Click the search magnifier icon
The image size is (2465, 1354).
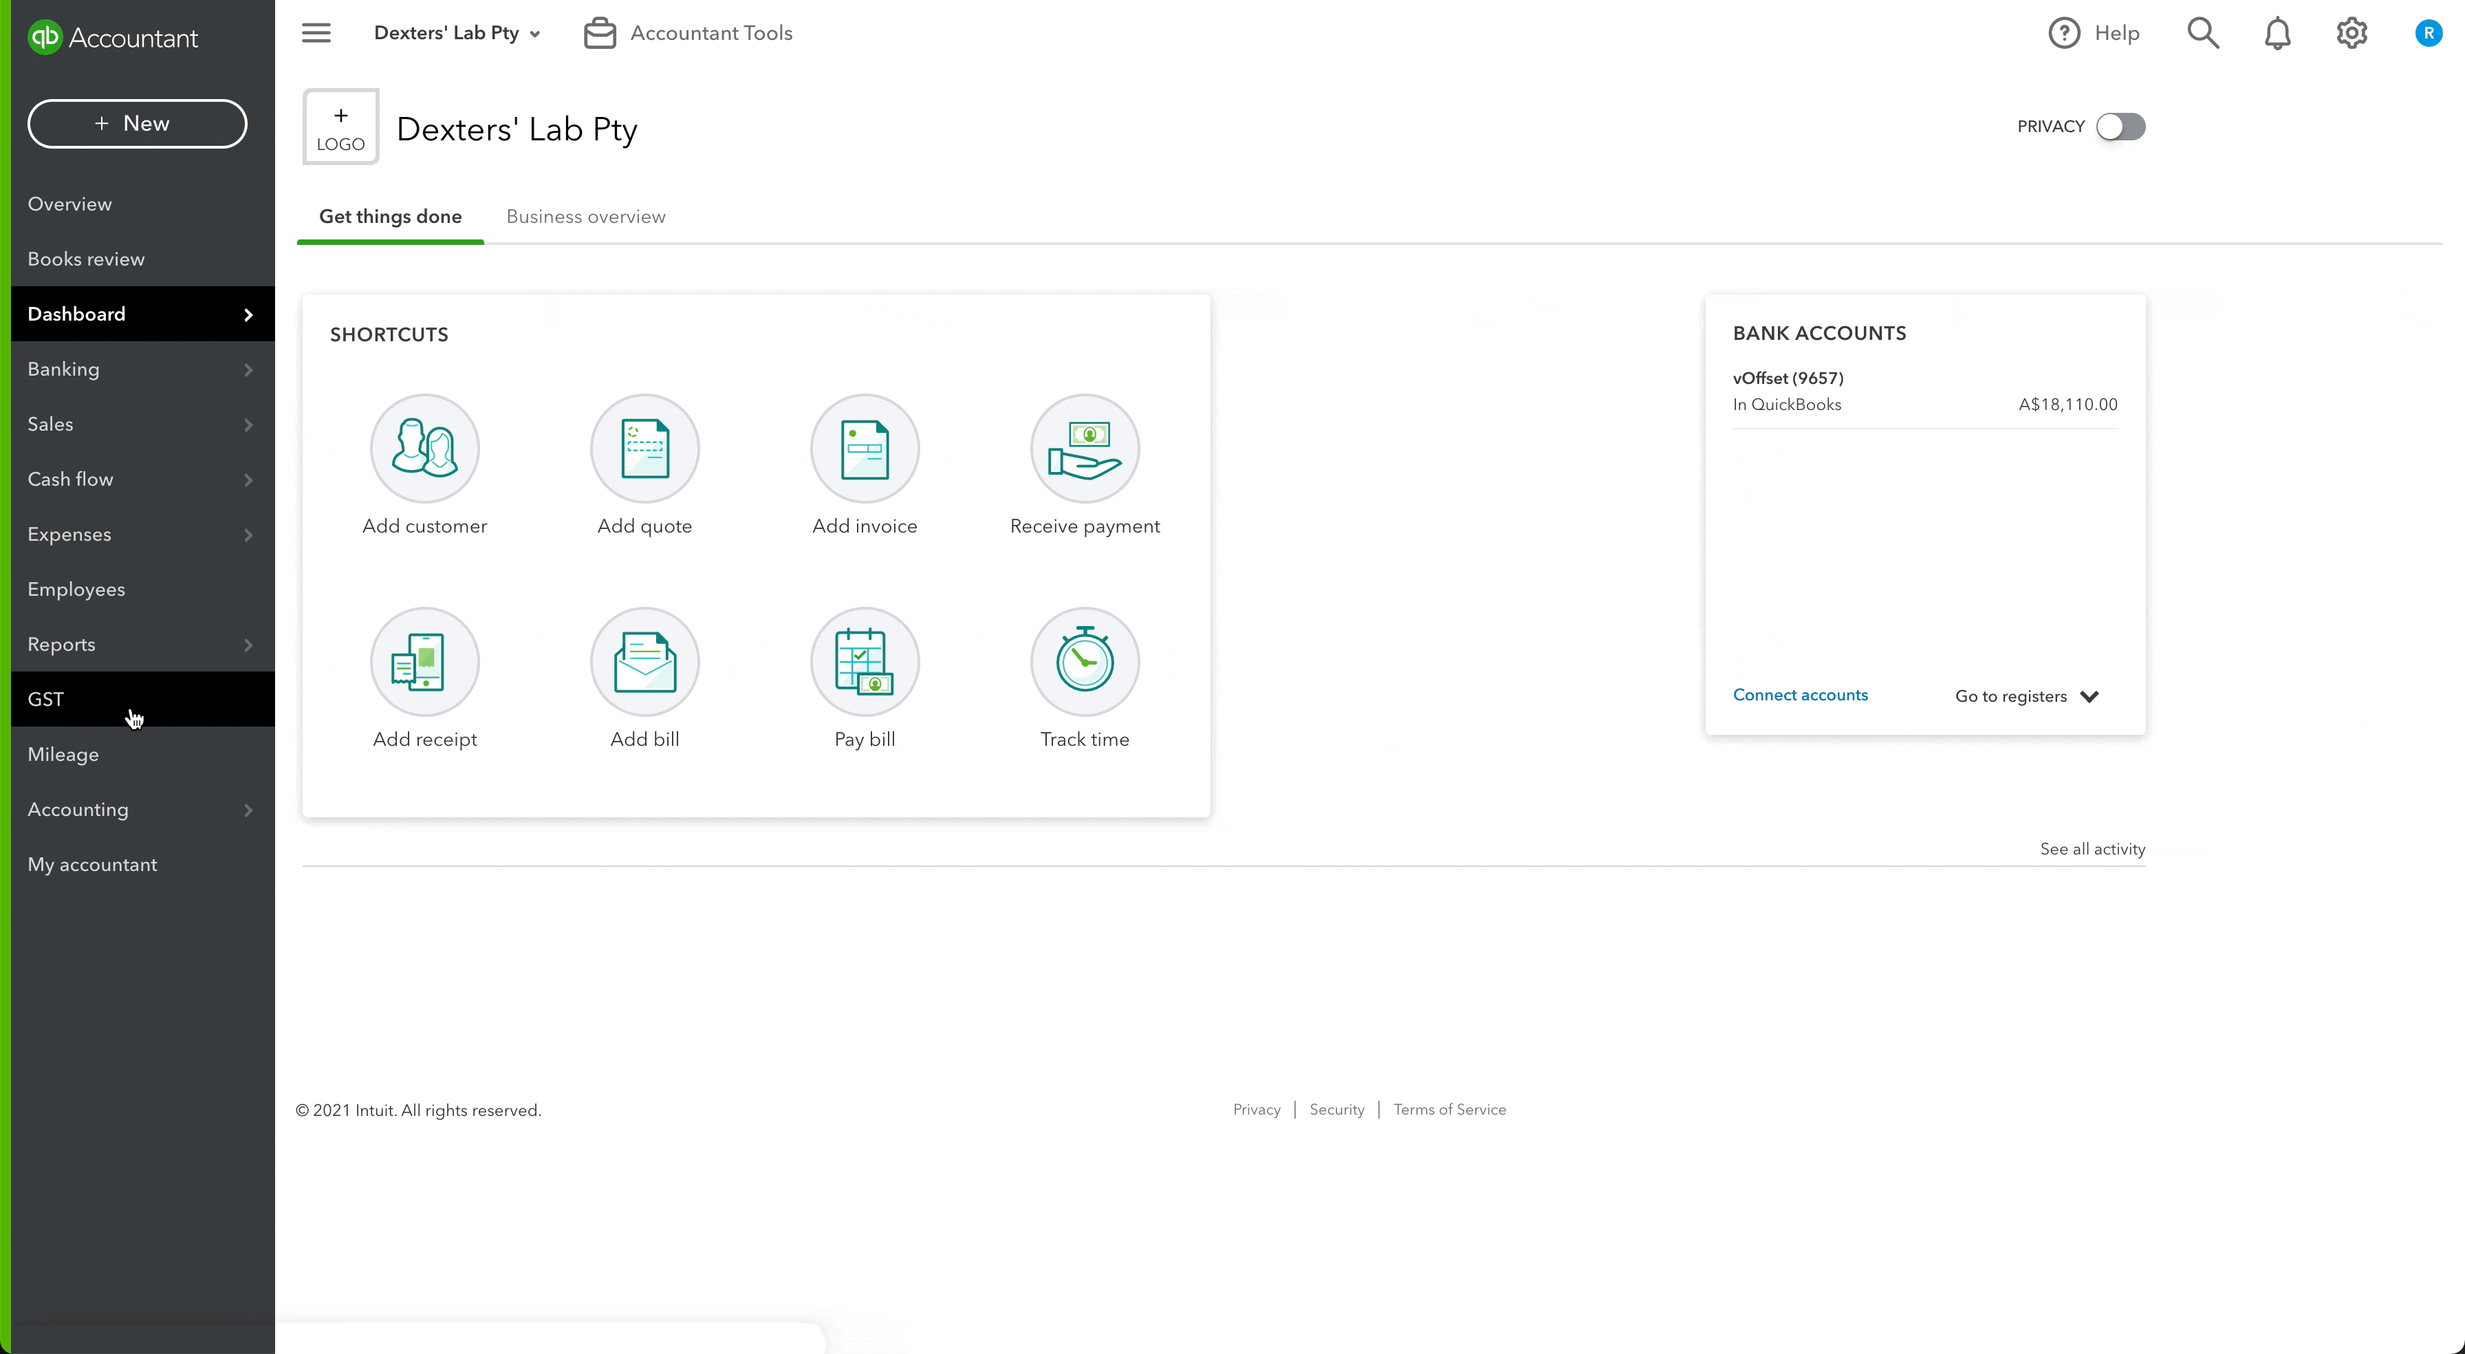tap(2202, 34)
